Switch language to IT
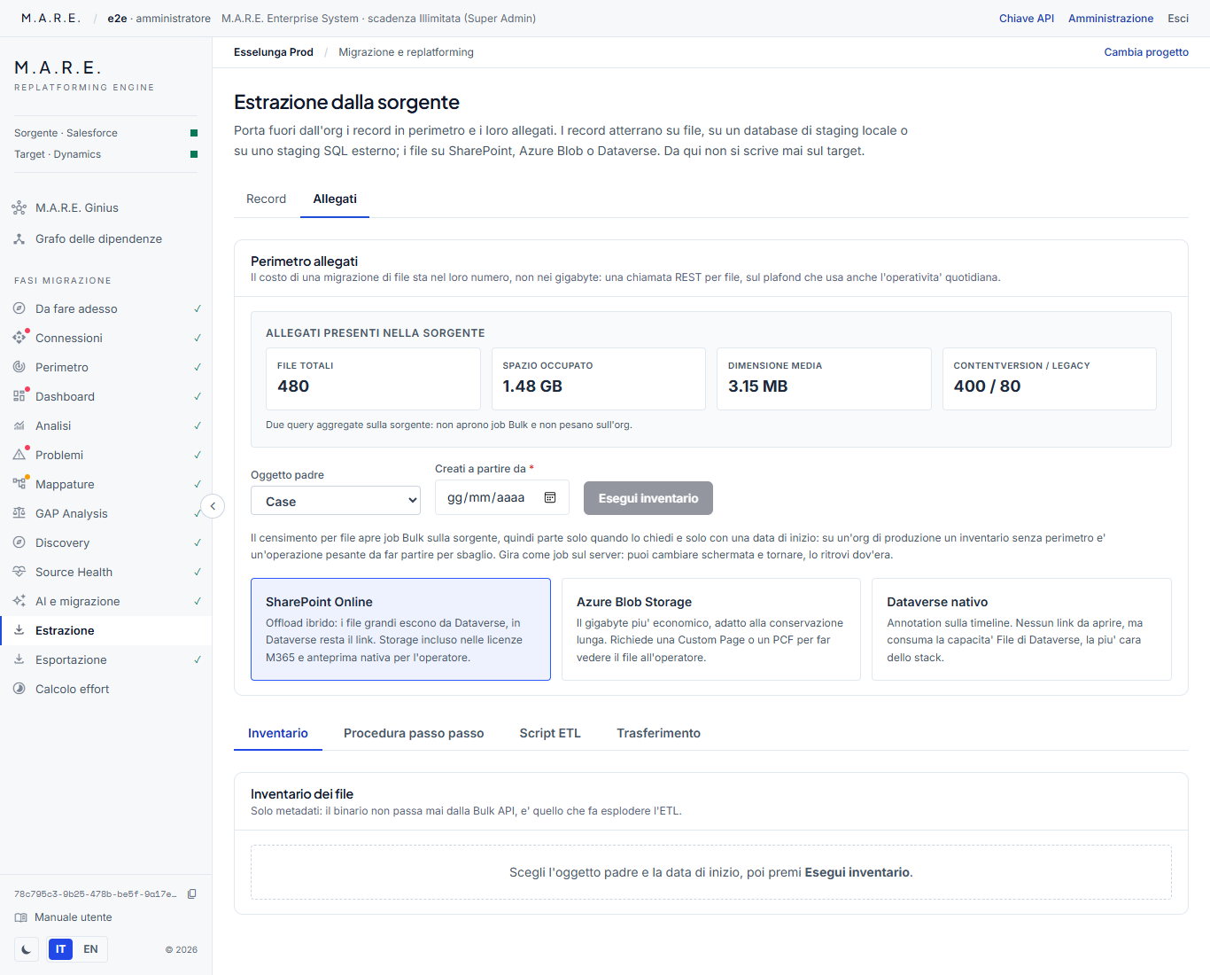The image size is (1210, 975). pos(60,949)
